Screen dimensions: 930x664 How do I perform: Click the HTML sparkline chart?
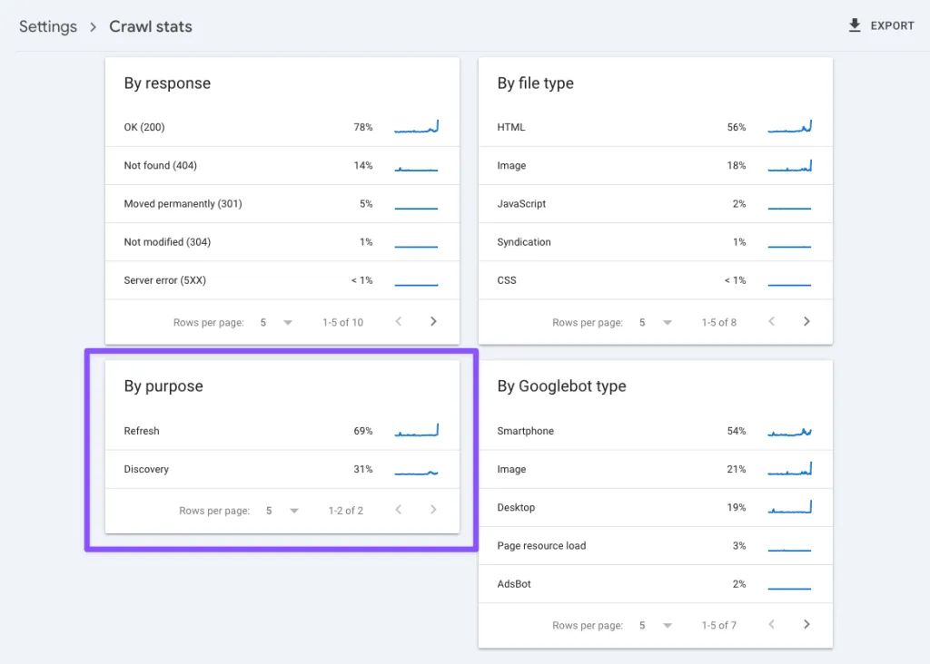pyautogui.click(x=789, y=127)
